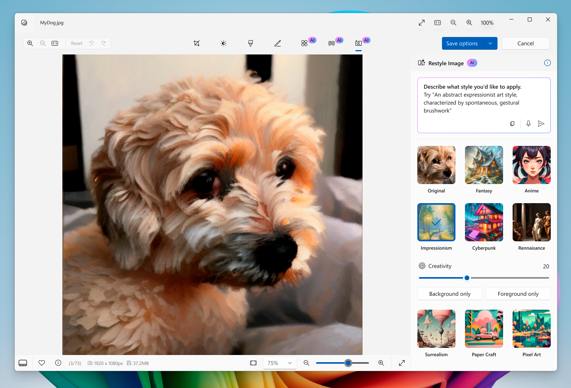Screen dimensions: 571x388
Task: Adjust the Creativity slider handle
Action: click(x=467, y=278)
